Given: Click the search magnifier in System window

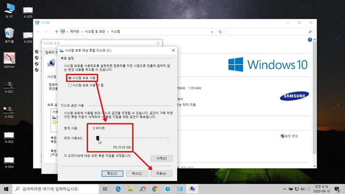Looking at the screenshot, I should pyautogui.click(x=310, y=31).
